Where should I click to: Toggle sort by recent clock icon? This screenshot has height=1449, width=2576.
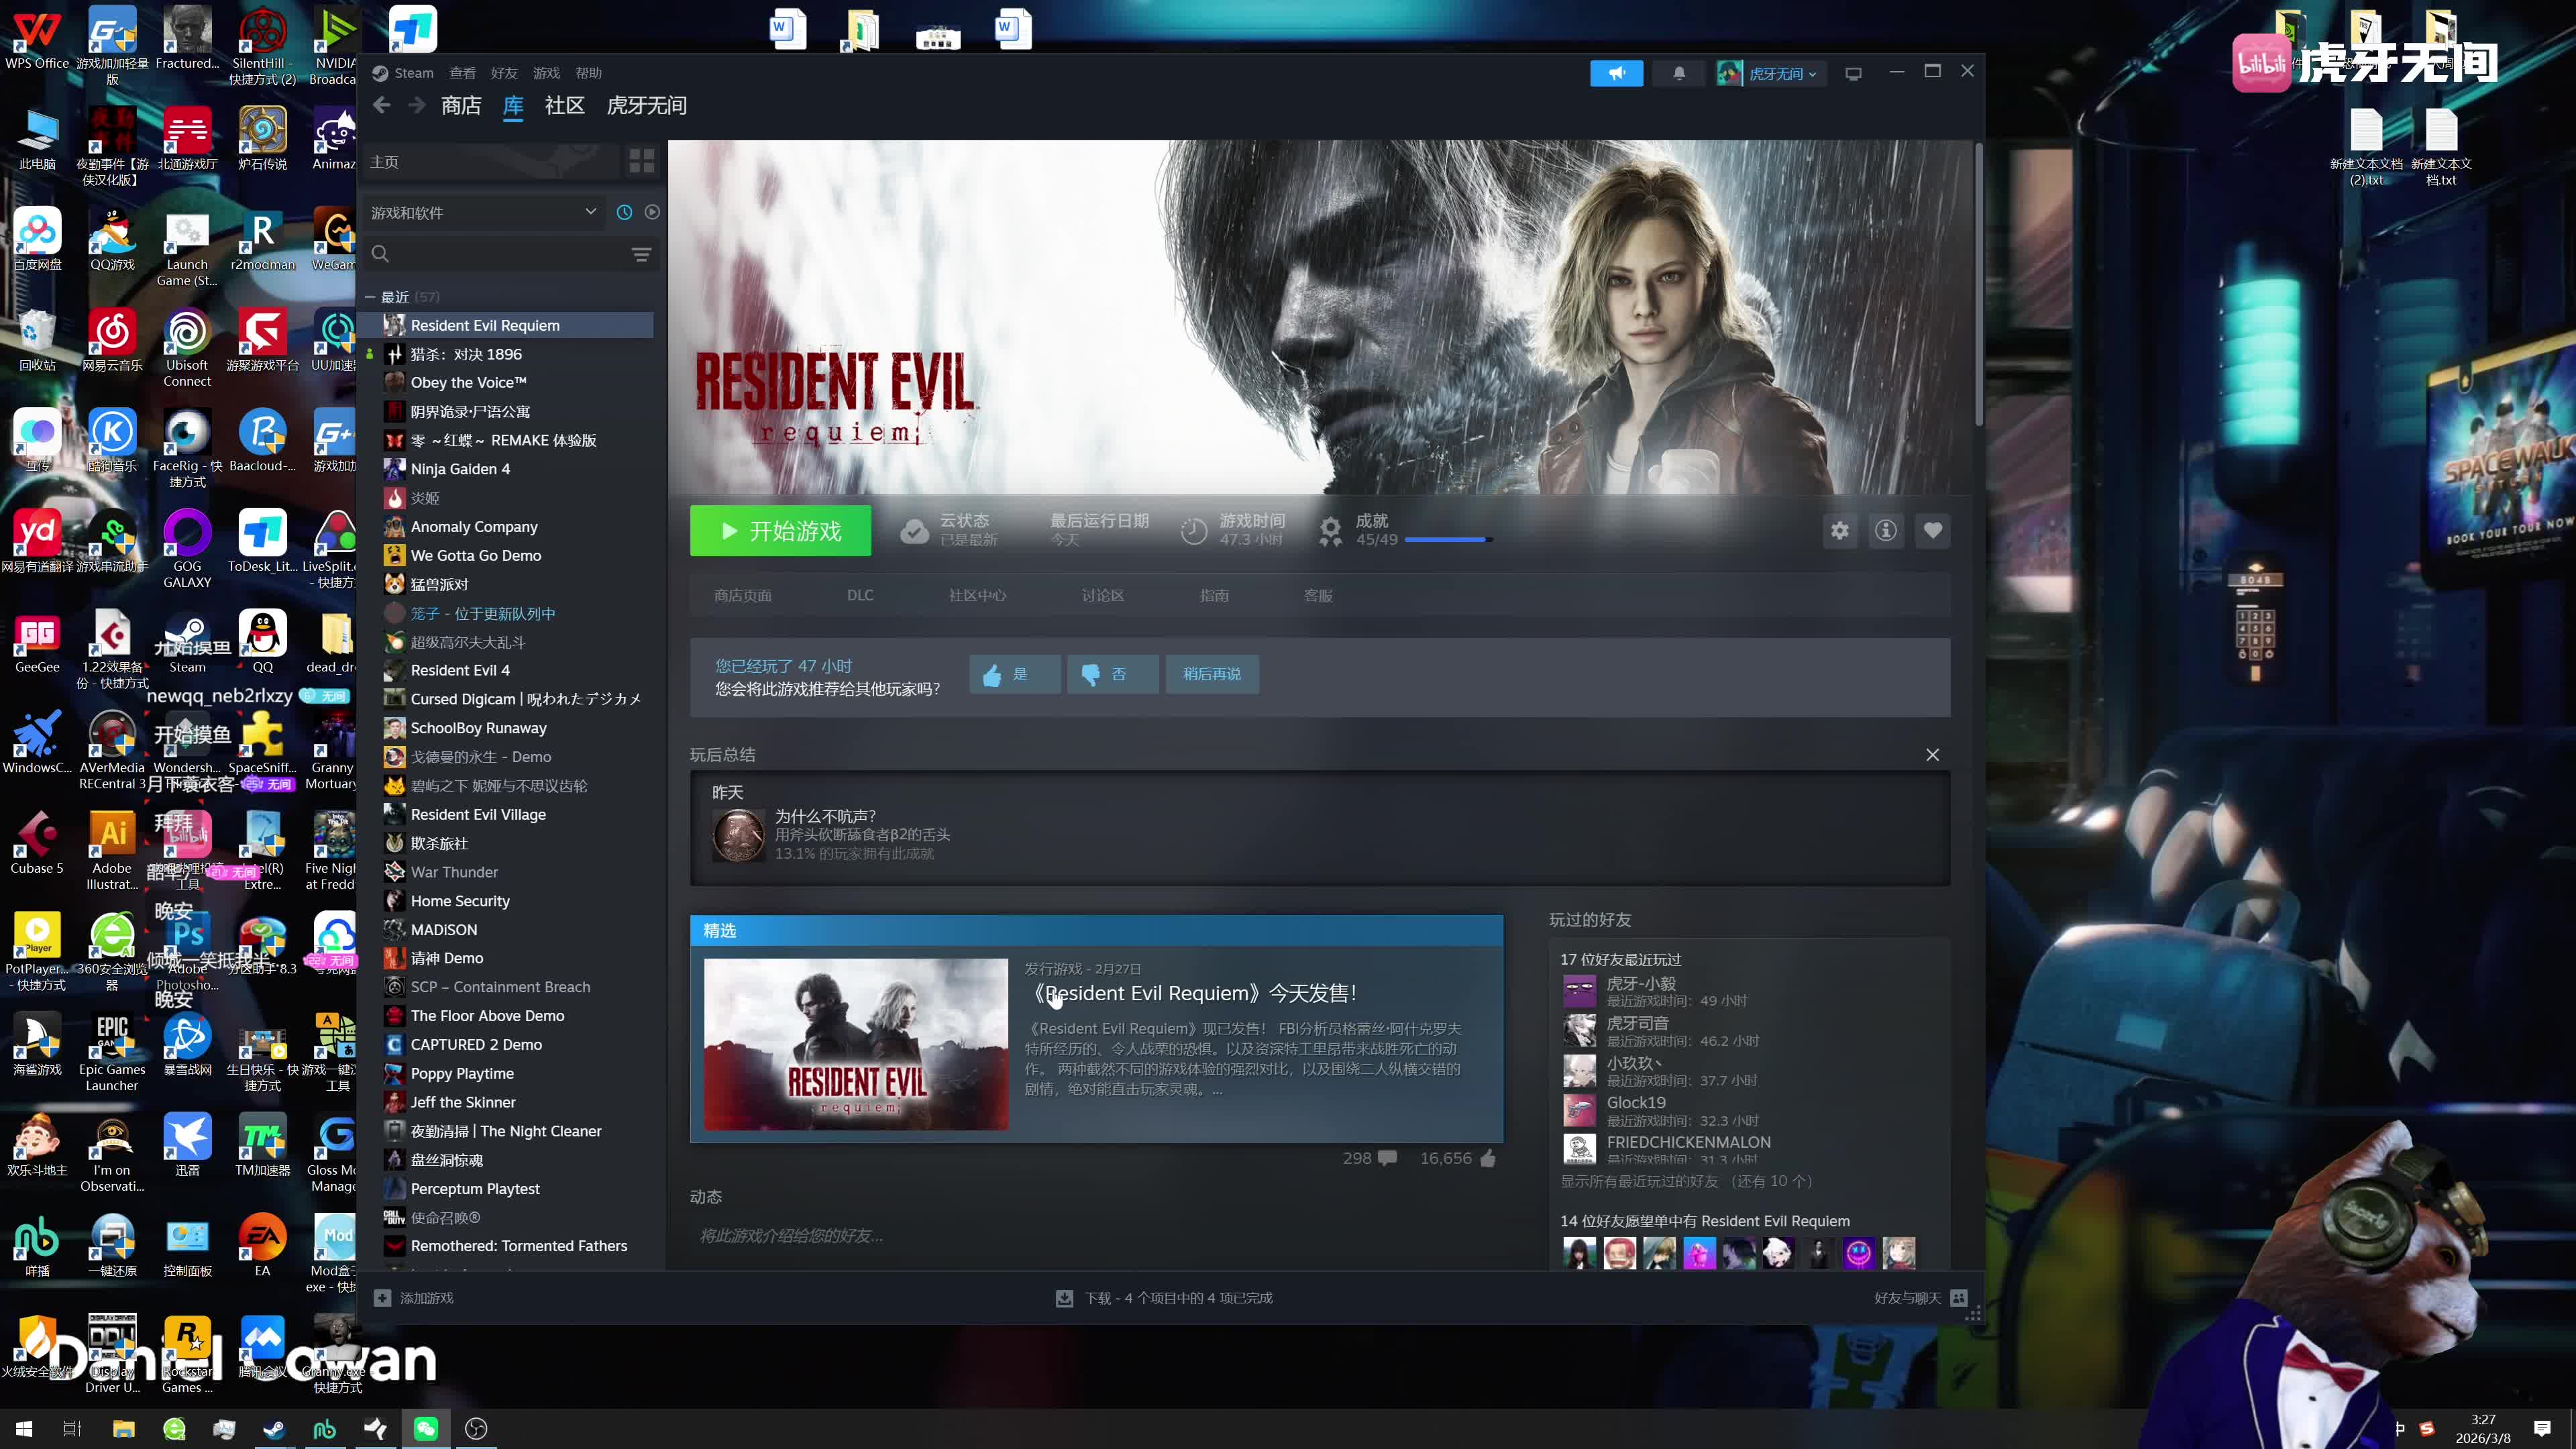click(624, 212)
